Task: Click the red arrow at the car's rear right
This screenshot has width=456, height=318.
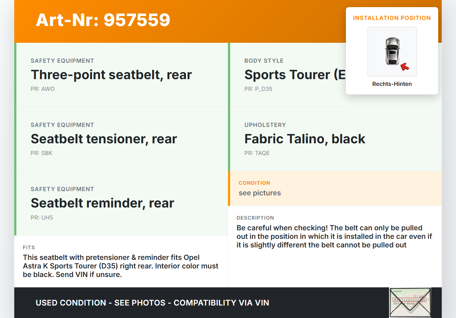Action: (x=404, y=66)
